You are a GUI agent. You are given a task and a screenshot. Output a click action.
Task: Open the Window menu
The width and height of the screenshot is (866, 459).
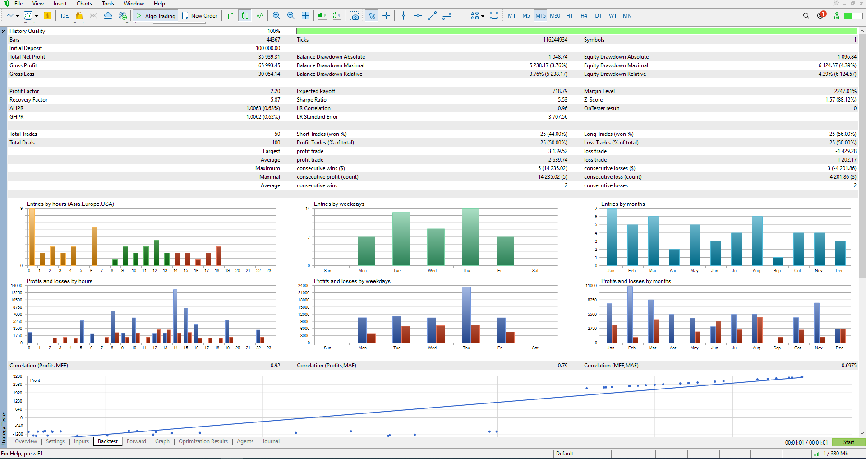(x=134, y=4)
